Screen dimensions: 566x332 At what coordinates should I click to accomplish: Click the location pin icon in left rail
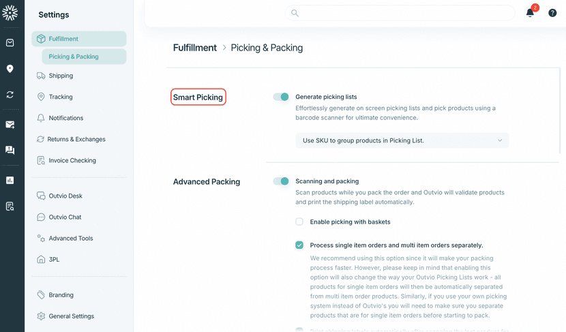pos(10,69)
